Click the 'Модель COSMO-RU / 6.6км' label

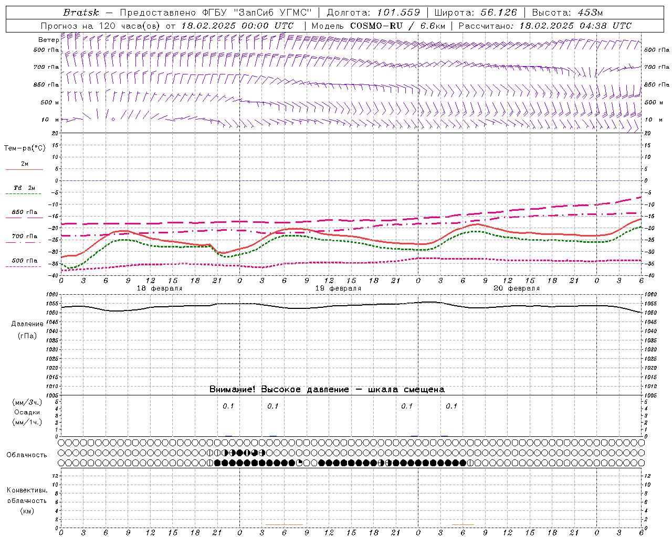click(x=378, y=26)
